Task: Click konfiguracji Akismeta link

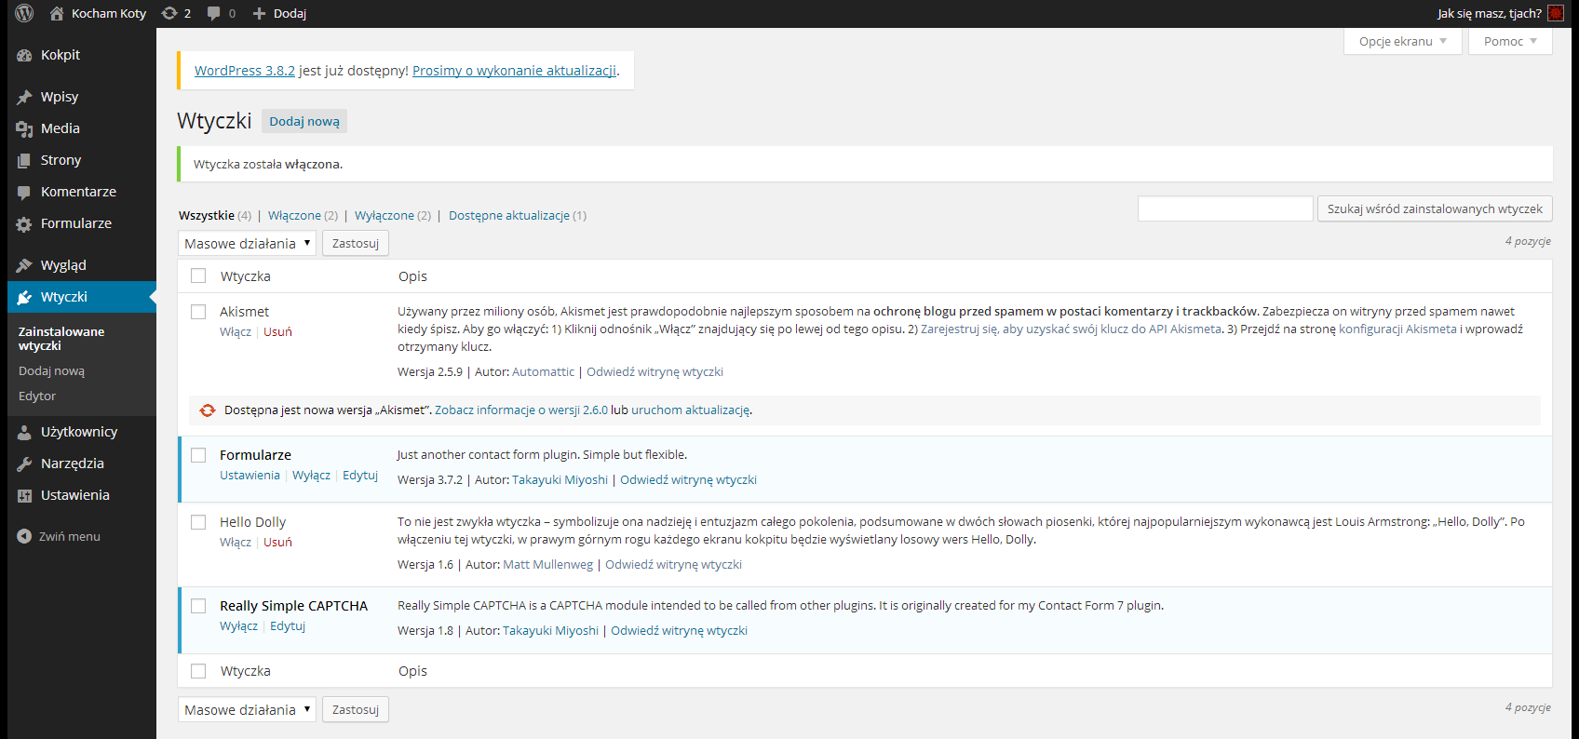Action: coord(1397,329)
